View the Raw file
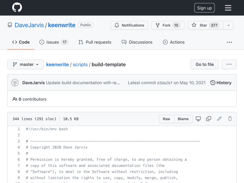Screen dimensions: 244x183 pyautogui.click(x=166, y=119)
